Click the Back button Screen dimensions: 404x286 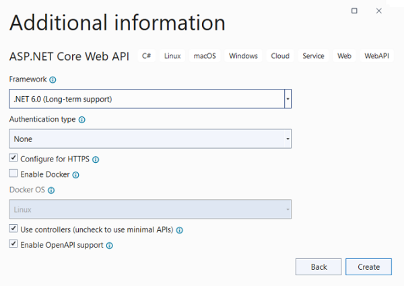(318, 266)
